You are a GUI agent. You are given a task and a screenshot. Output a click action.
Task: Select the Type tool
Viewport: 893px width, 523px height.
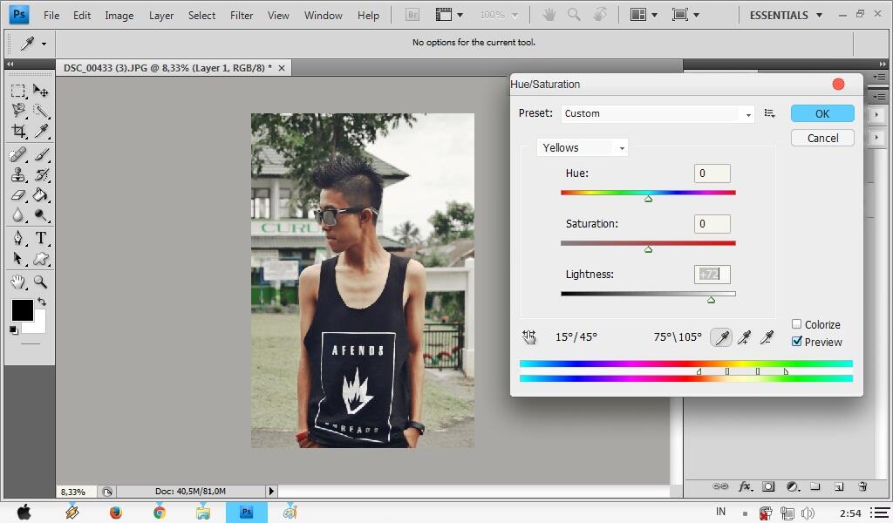pos(40,238)
